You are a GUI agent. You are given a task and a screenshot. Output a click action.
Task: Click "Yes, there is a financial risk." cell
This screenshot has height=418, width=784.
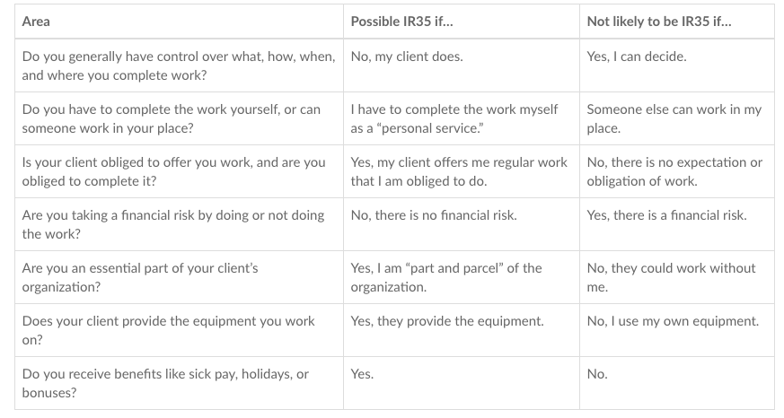tap(677, 224)
